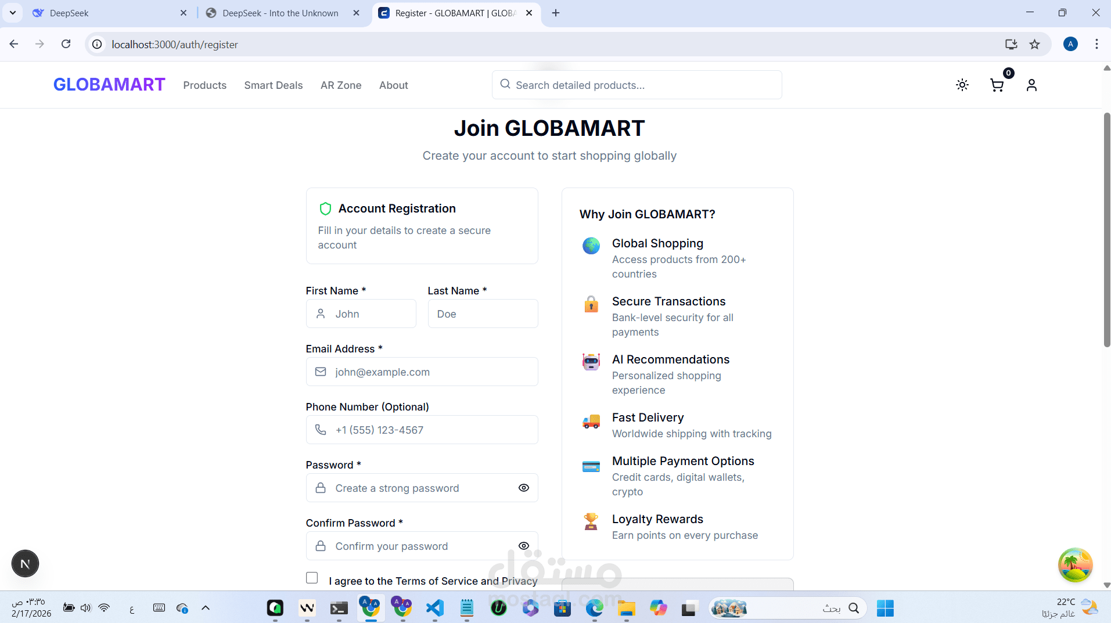Close the Into the Unknown tab

tap(357, 13)
